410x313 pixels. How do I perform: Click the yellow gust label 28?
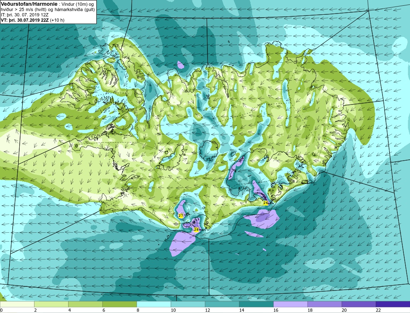click(196, 229)
